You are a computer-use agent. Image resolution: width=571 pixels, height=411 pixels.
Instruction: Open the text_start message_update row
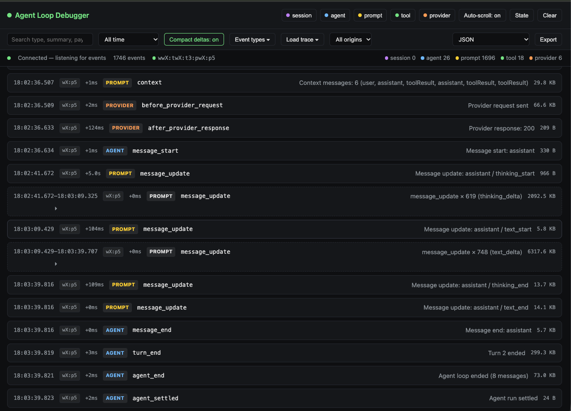pyautogui.click(x=284, y=229)
